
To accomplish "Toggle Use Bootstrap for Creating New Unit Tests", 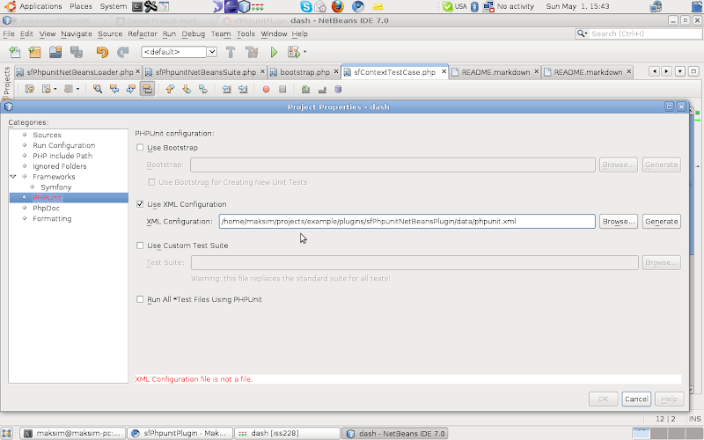I will click(151, 182).
